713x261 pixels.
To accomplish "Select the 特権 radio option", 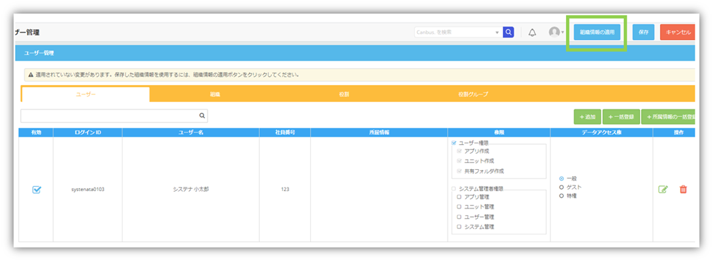I will (561, 196).
